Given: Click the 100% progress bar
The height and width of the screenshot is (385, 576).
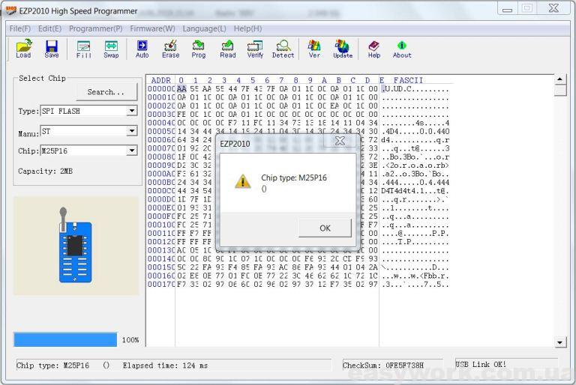Looking at the screenshot, I should click(x=65, y=339).
